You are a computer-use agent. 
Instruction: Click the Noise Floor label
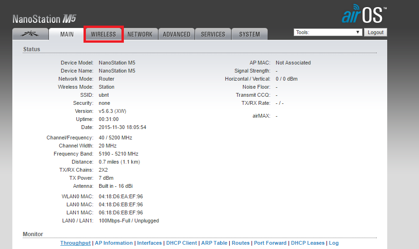[x=257, y=87]
